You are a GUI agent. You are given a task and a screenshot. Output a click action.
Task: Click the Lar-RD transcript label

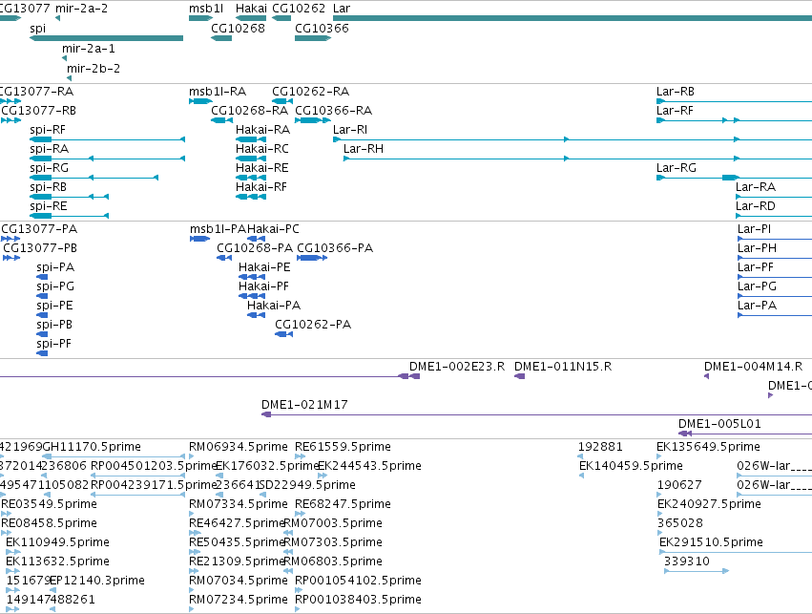pos(756,206)
